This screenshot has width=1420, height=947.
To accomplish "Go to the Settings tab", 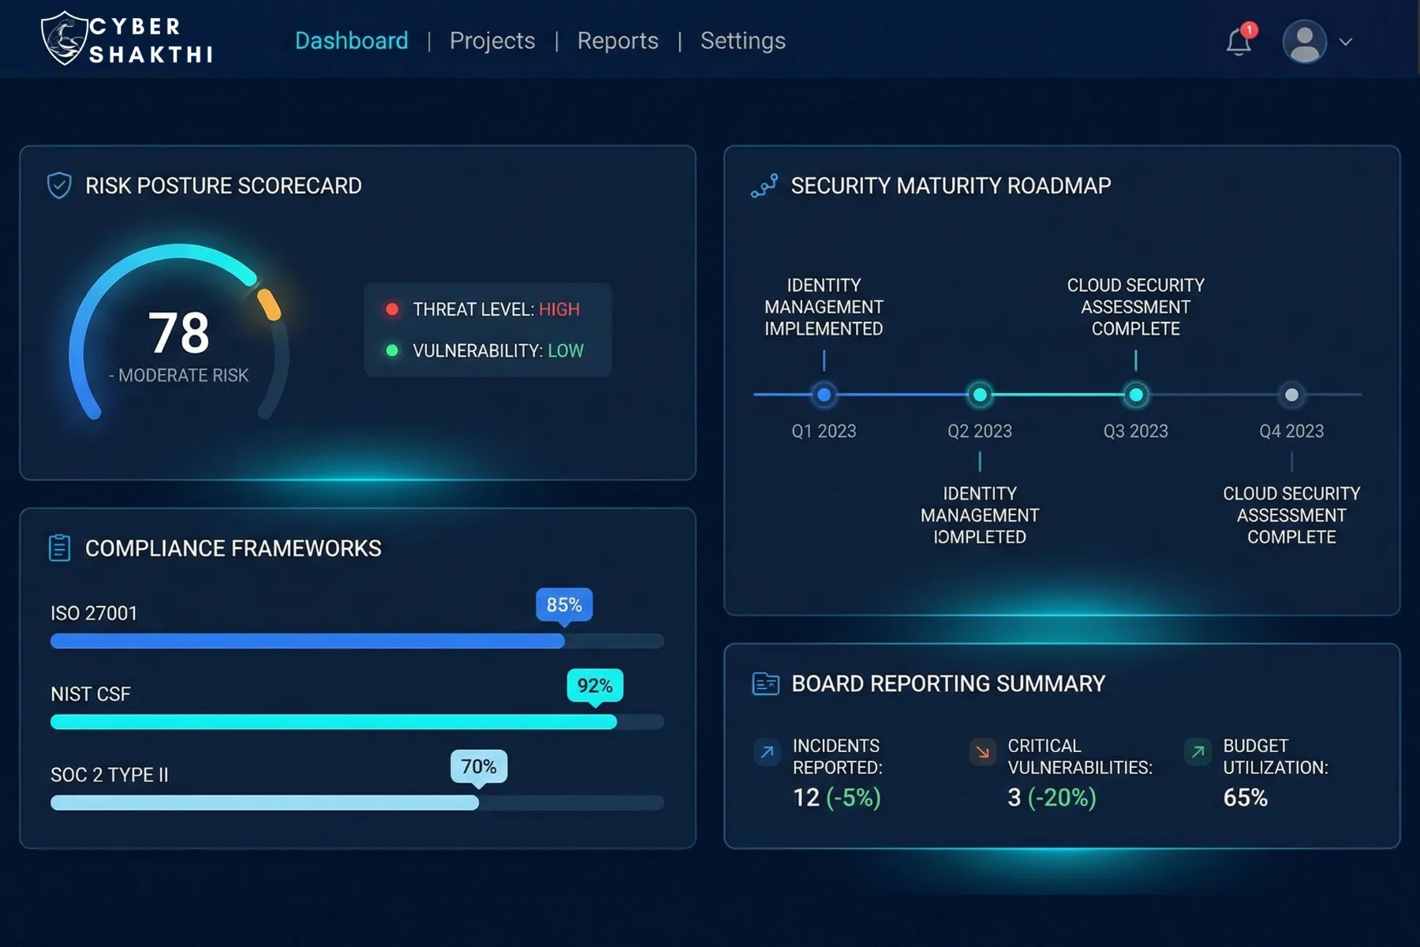I will click(742, 41).
